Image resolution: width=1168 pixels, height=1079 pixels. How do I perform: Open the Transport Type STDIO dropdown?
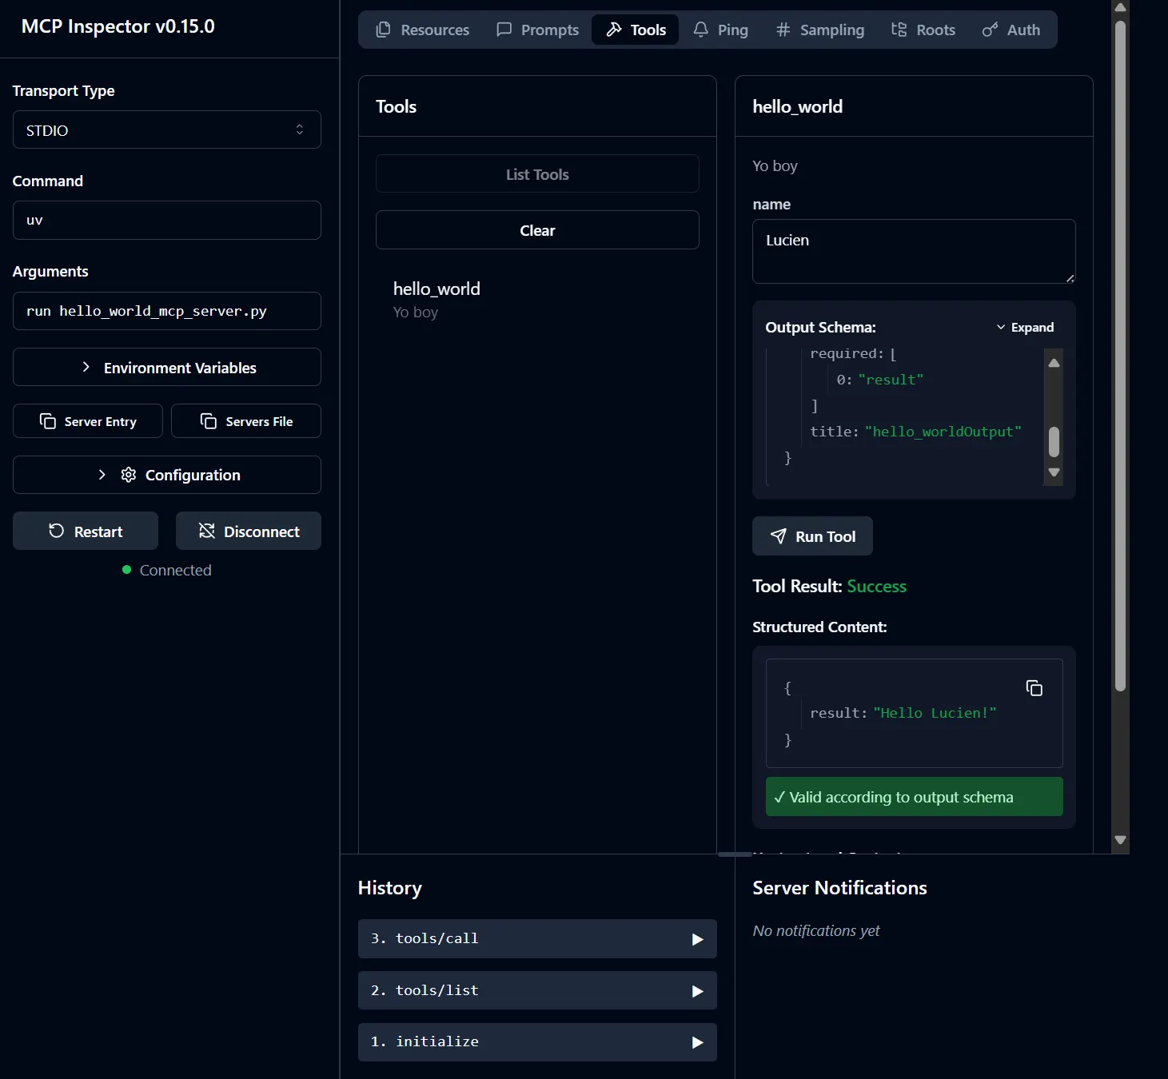tap(167, 129)
